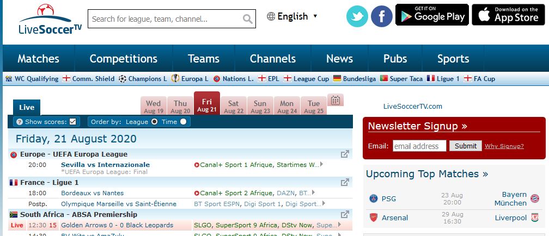The width and height of the screenshot is (549, 236).
Task: Open the LiveSoccerTV.com sidebar link
Action: coord(413,106)
